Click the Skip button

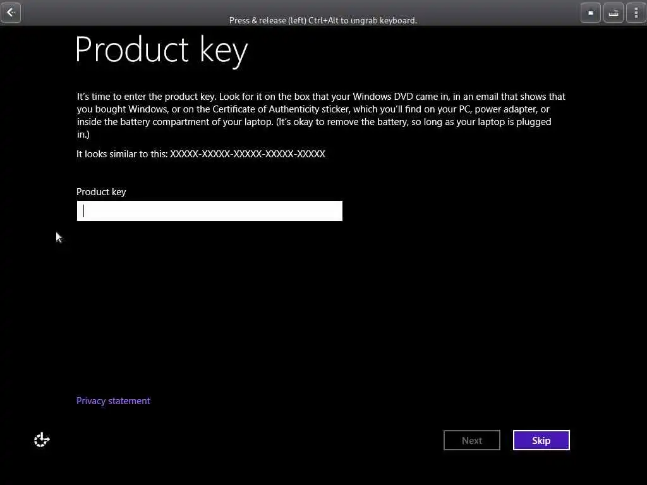541,440
